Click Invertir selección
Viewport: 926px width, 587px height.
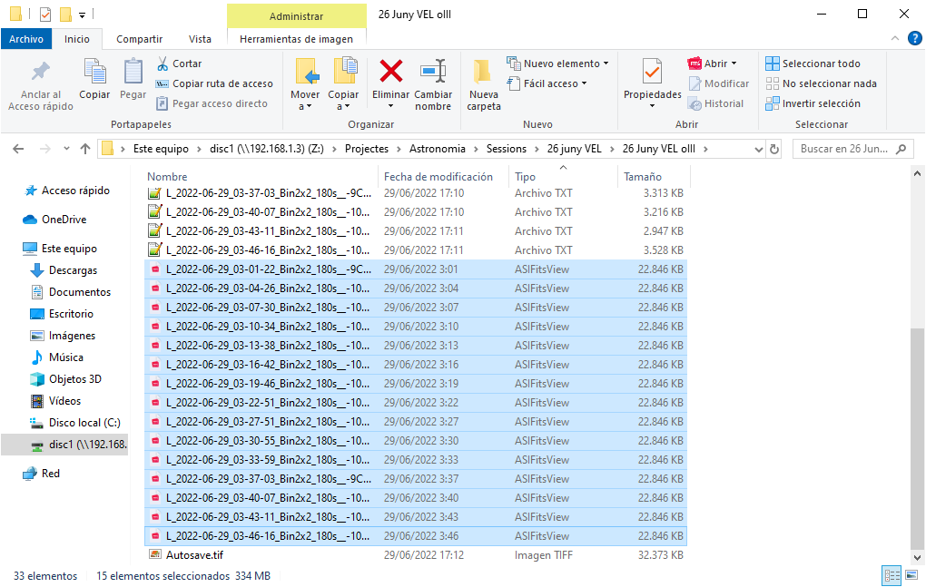tap(813, 103)
